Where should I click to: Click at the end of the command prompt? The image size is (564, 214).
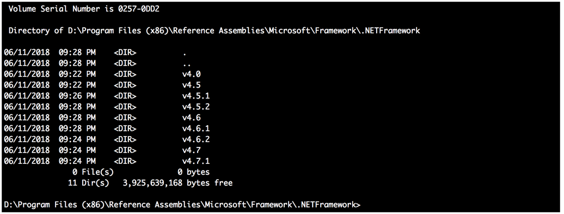361,205
